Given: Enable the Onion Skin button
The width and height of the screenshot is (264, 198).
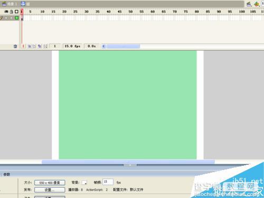Looking at the screenshot, I should [x=30, y=46].
